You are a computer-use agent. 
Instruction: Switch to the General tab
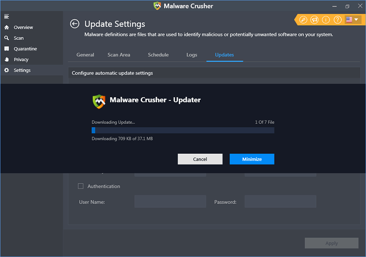point(85,55)
